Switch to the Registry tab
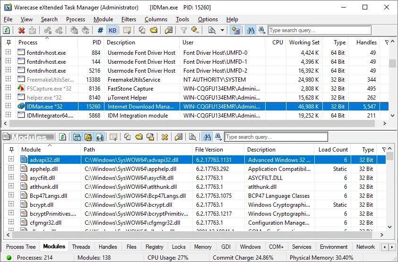This screenshot has width=398, height=262. 154,247
